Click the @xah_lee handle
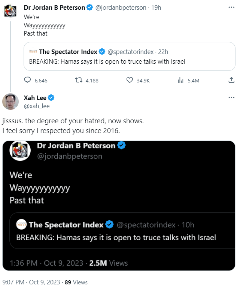This screenshot has height=287, width=240. click(37, 106)
